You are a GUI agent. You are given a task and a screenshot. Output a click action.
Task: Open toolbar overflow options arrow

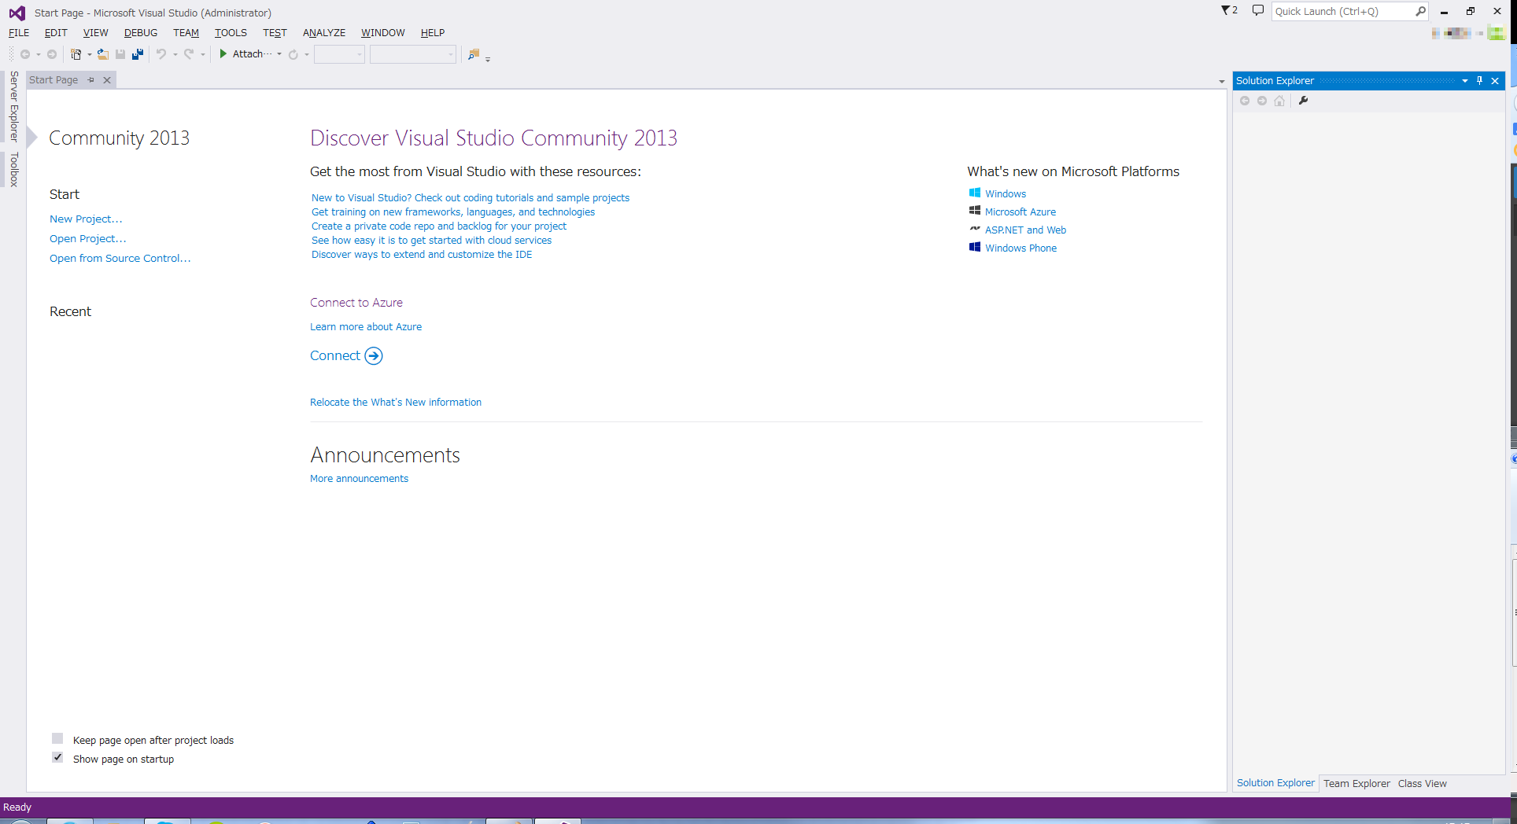tap(488, 58)
